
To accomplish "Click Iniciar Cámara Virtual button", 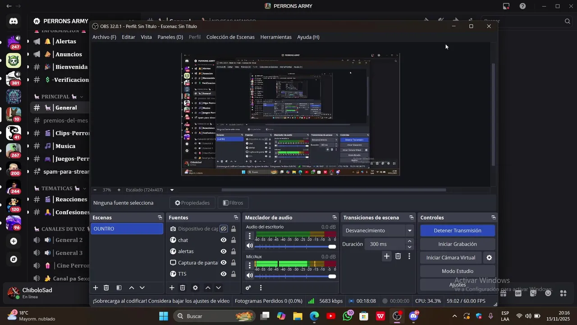I will (451, 258).
